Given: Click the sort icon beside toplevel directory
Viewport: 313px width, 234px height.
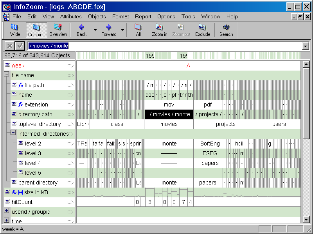Looking at the screenshot, I should [14, 123].
